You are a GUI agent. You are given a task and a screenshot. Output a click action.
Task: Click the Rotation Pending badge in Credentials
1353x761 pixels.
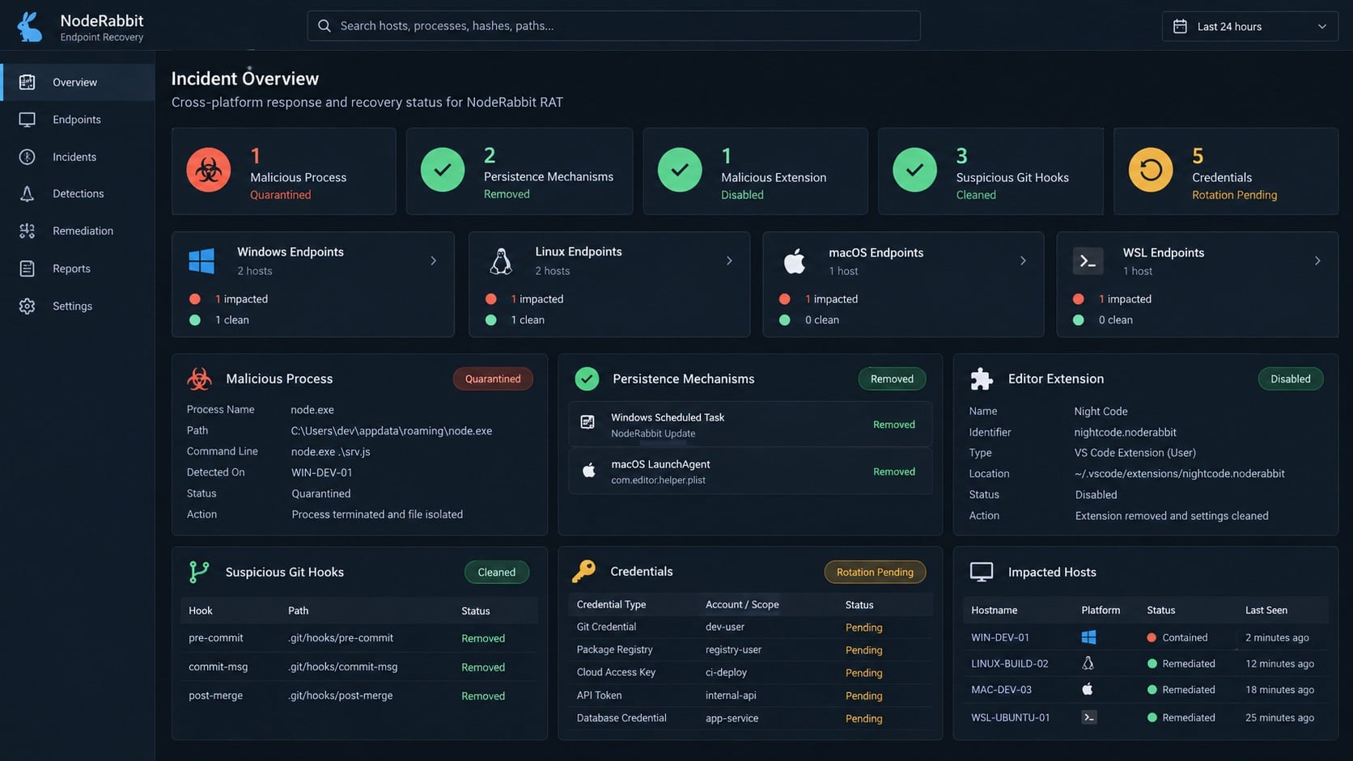[x=875, y=572]
